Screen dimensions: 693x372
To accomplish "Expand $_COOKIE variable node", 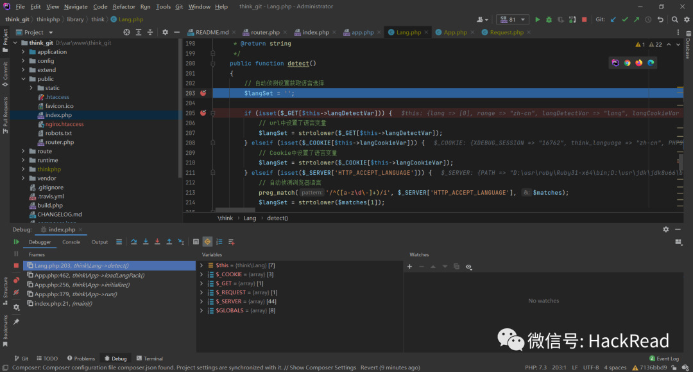I will click(x=202, y=275).
